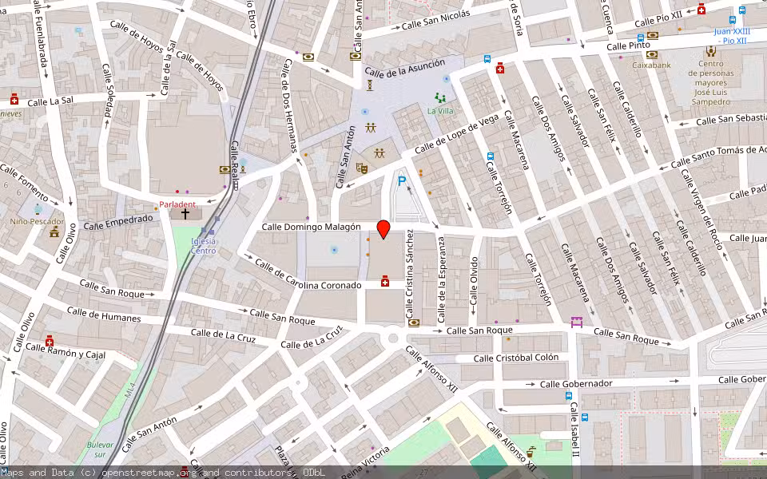Viewport: 767px width, 479px height.
Task: Select the Calle Cristina Sánchez label
Action: pos(410,275)
